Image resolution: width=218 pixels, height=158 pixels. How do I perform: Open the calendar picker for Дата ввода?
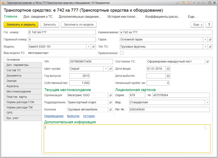168,69
